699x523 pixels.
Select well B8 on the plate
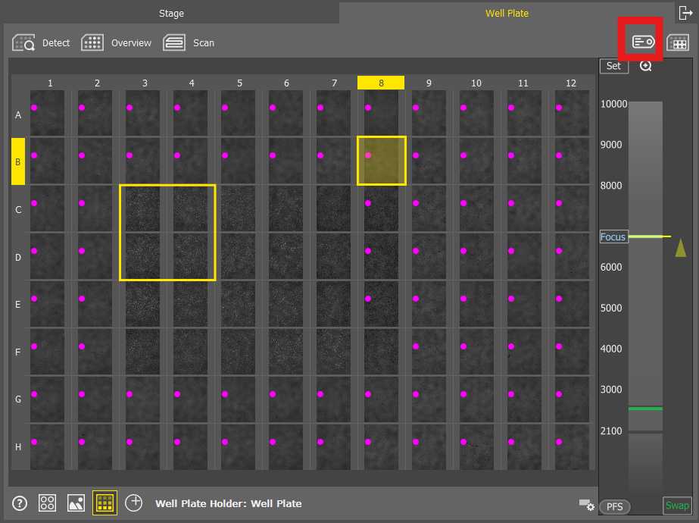(x=382, y=161)
